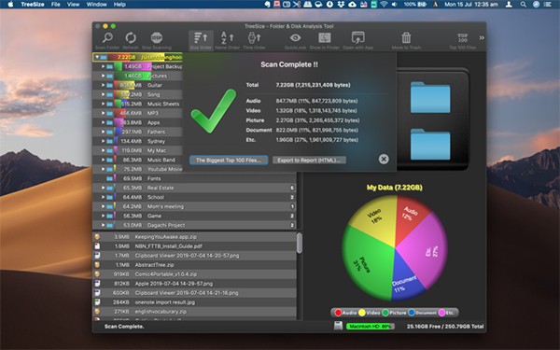Expand the Project Backup folder
The width and height of the screenshot is (560, 350).
click(x=103, y=66)
